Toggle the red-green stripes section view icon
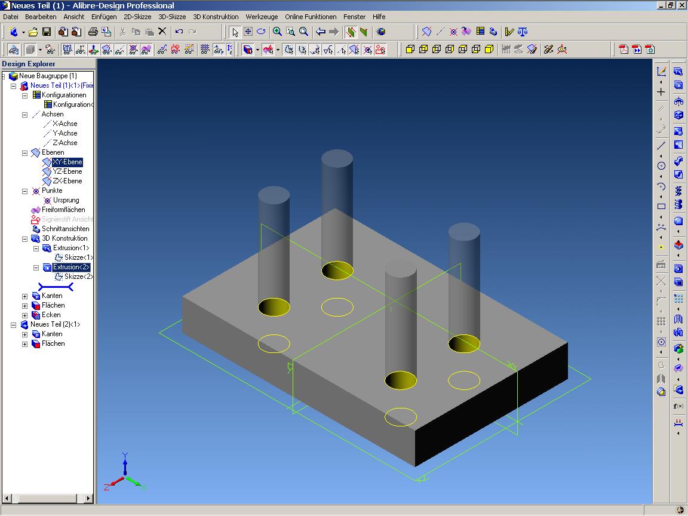 click(x=351, y=32)
